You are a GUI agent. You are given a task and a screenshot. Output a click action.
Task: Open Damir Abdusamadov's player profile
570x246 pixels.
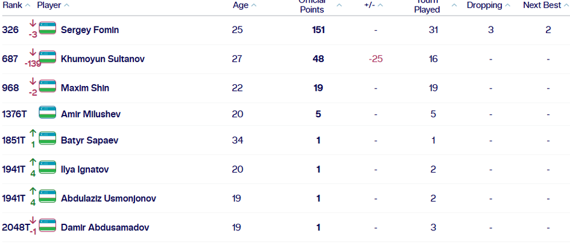[105, 227]
